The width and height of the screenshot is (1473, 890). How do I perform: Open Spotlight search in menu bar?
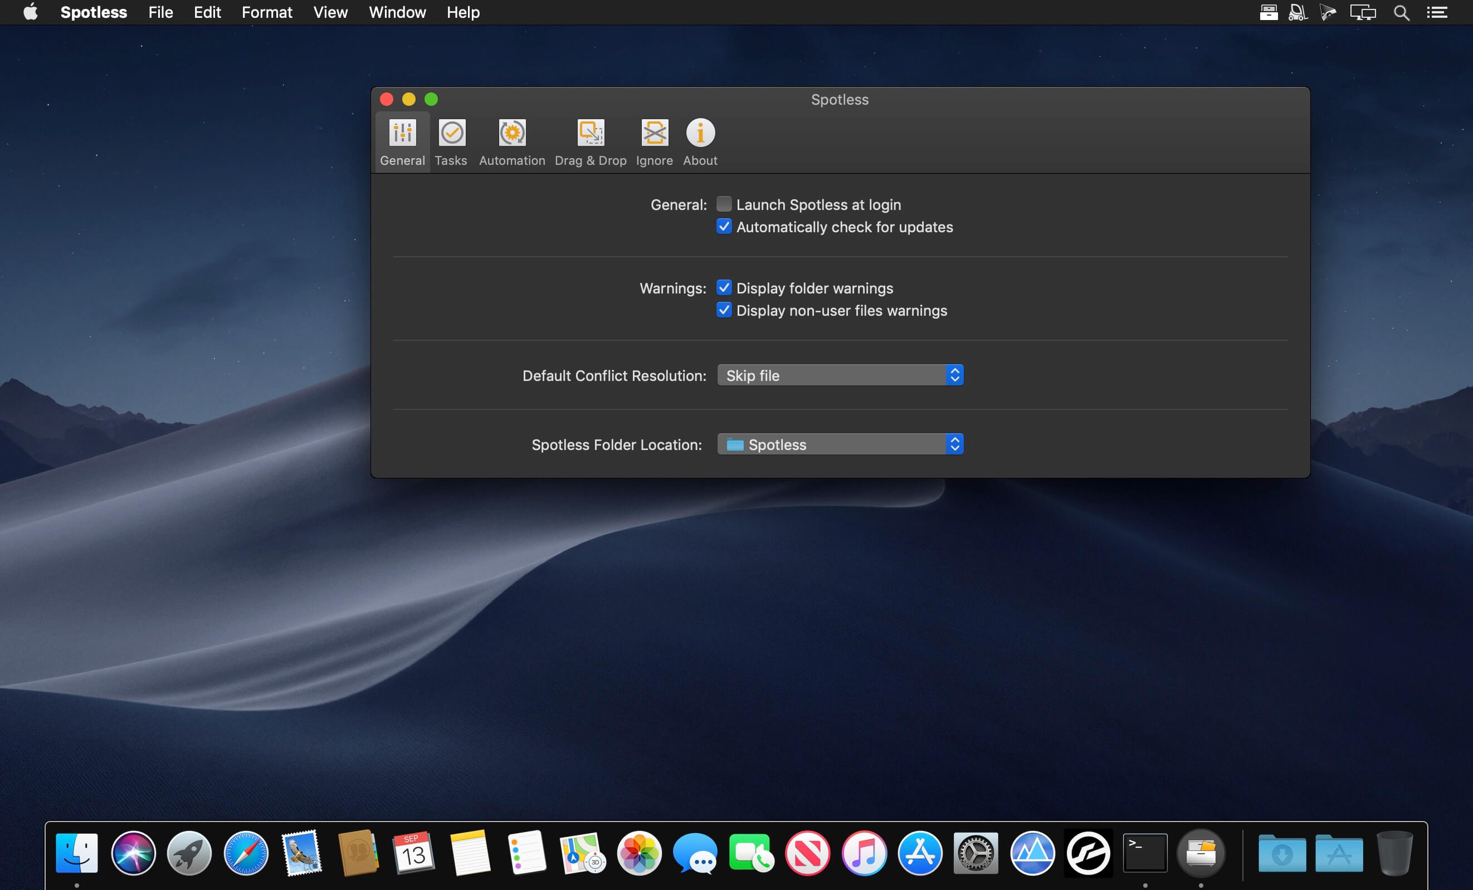coord(1401,13)
